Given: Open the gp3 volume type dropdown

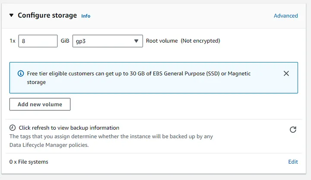Looking at the screenshot, I should click(108, 41).
